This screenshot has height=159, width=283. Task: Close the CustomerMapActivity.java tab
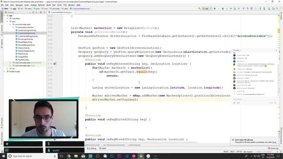click(x=73, y=12)
